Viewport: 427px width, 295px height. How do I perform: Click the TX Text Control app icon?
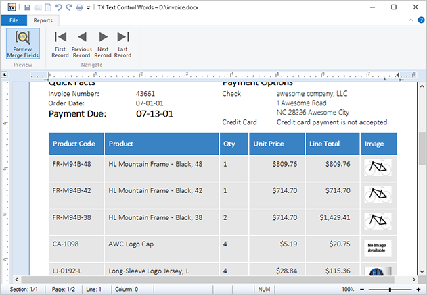[12, 7]
